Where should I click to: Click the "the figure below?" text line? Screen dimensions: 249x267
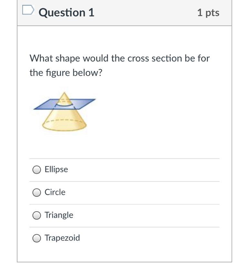66,73
